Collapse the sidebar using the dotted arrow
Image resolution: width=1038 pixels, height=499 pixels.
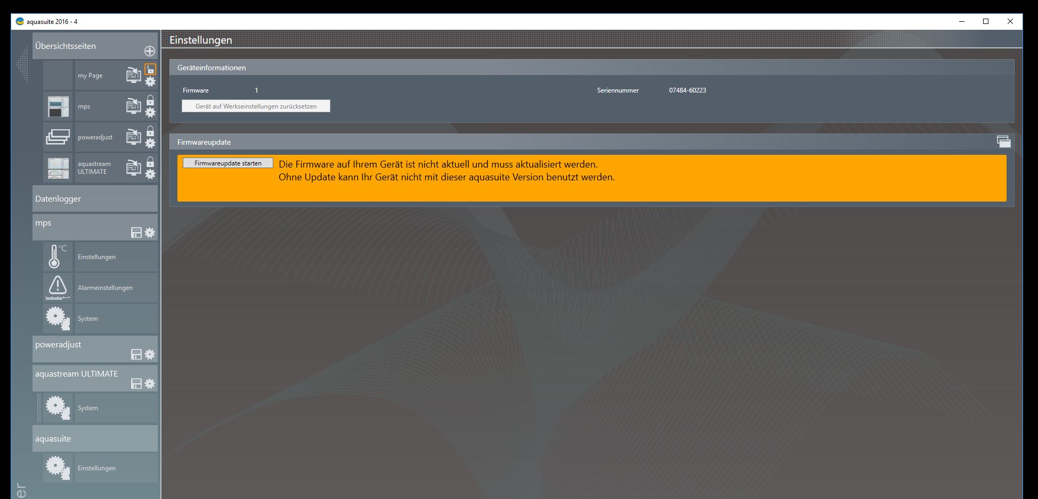22,64
